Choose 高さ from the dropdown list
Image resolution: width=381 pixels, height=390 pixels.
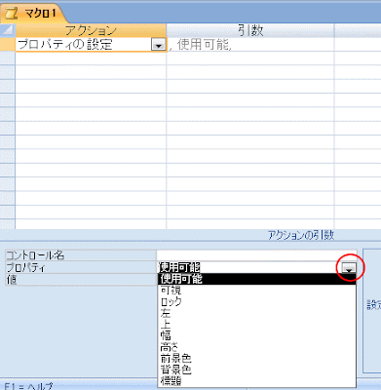pos(256,347)
